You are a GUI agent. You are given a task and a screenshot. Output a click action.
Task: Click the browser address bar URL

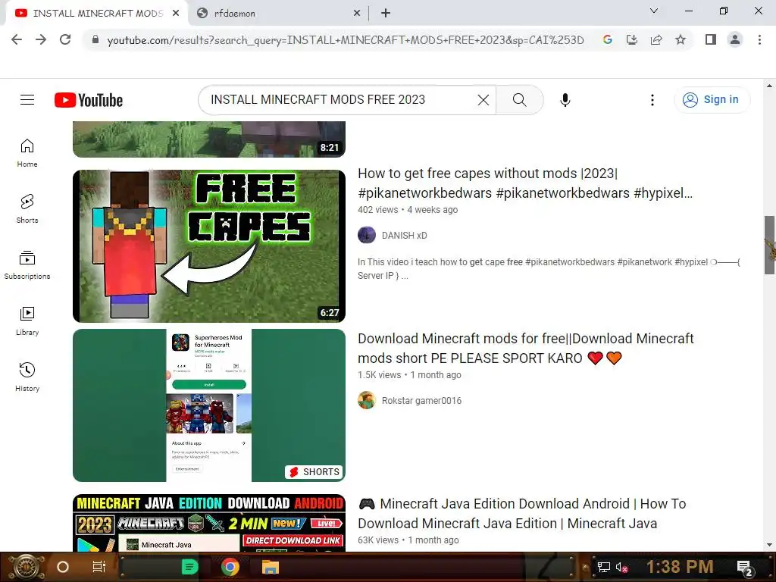point(346,40)
